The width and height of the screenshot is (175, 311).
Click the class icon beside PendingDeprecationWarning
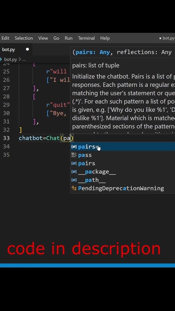click(x=74, y=188)
